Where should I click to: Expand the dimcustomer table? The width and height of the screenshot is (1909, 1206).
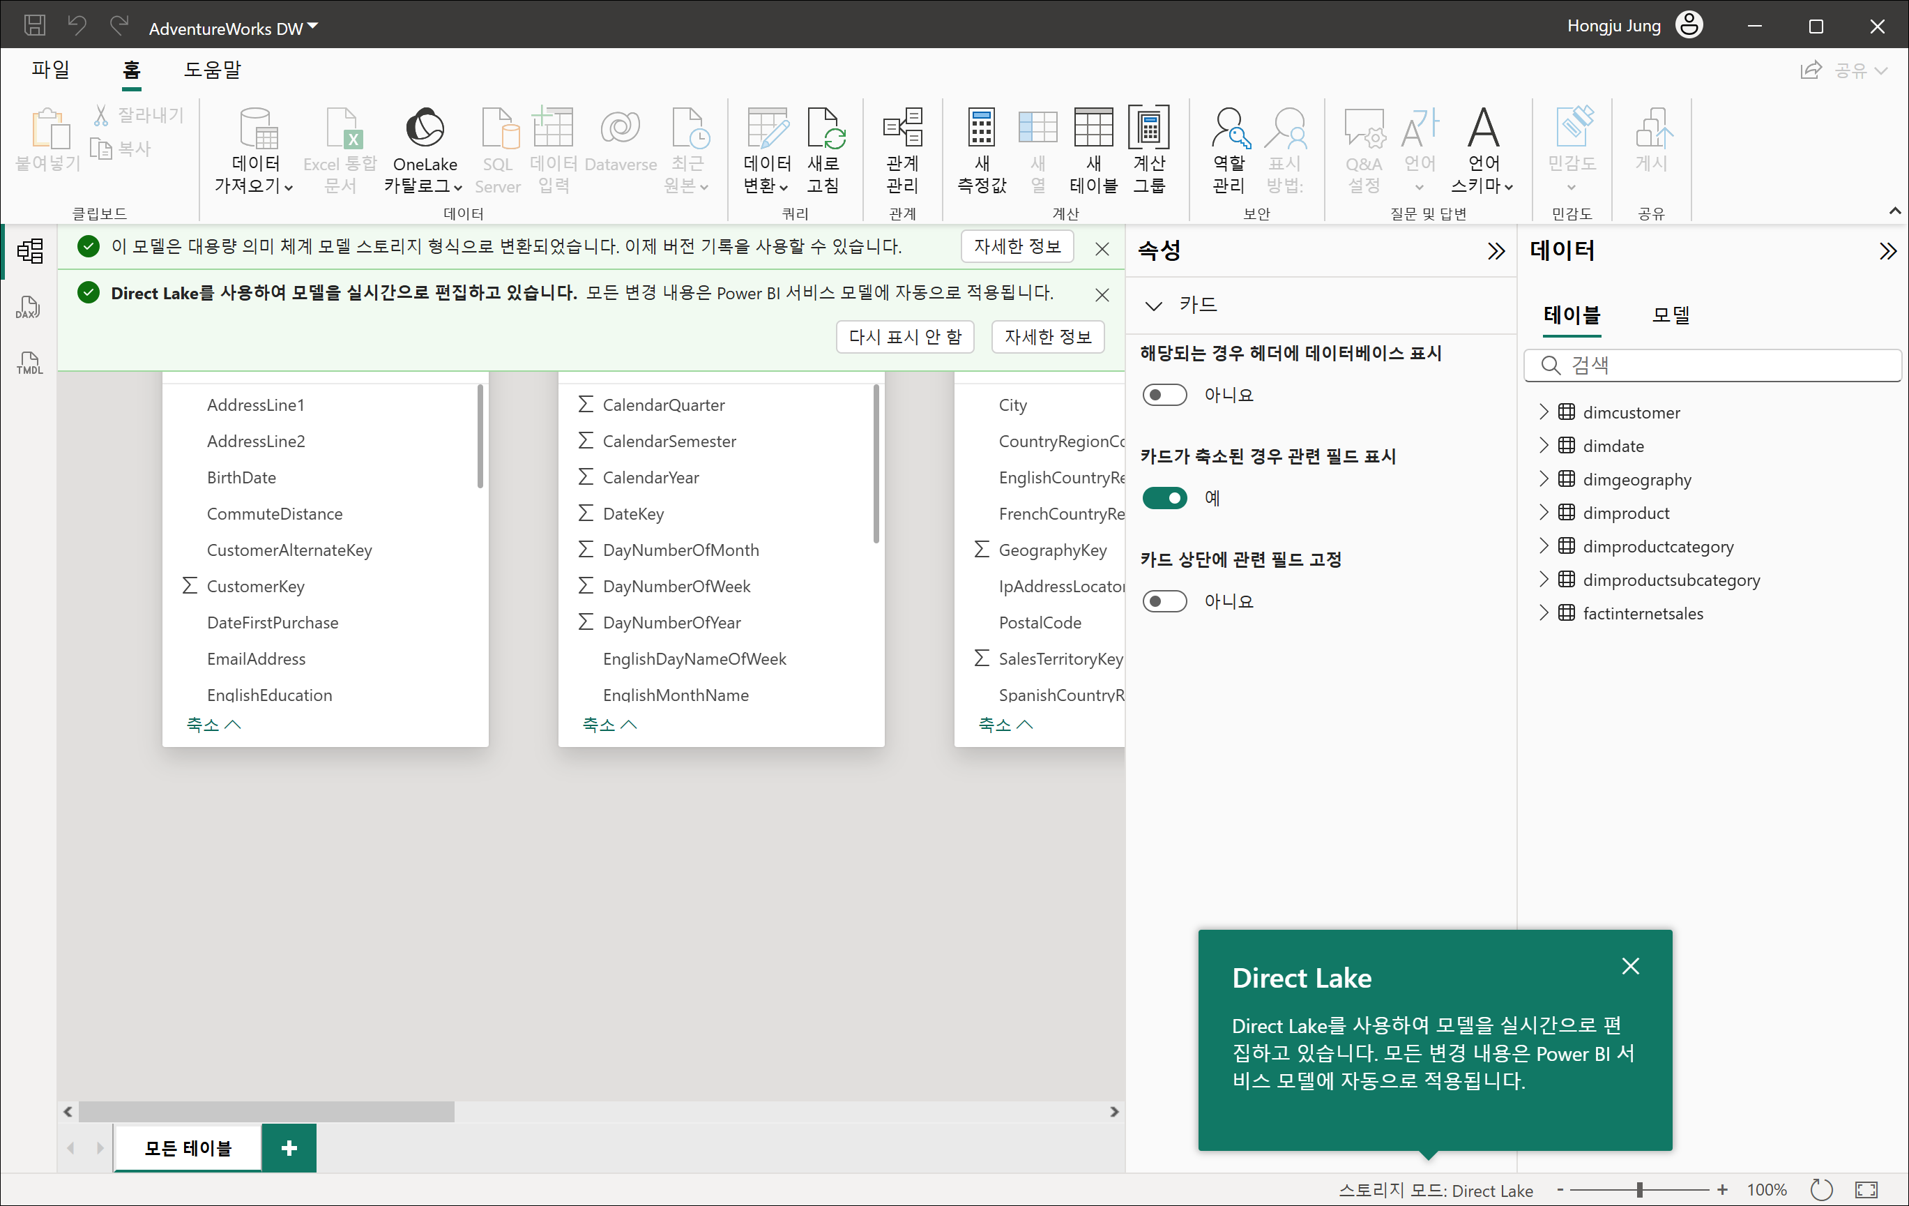tap(1544, 412)
